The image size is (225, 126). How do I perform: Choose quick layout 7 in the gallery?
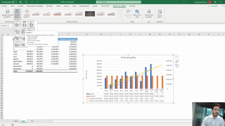(18, 37)
